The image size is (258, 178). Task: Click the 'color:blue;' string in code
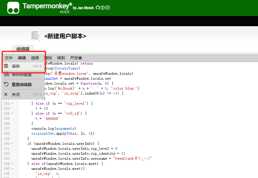(x=124, y=88)
